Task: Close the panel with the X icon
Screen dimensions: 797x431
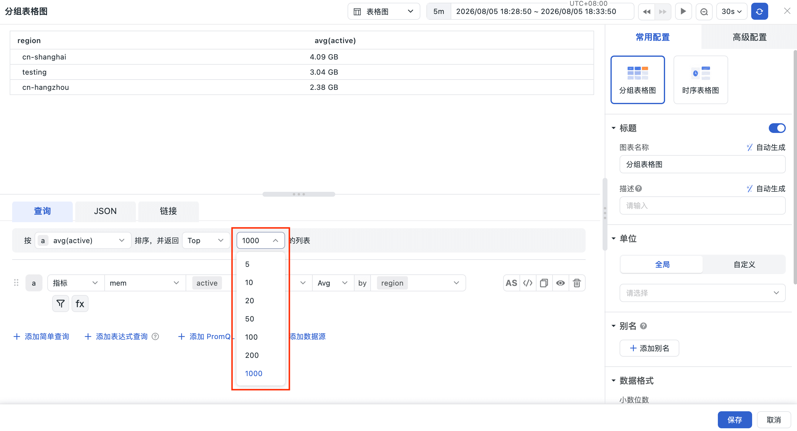Action: [x=787, y=11]
